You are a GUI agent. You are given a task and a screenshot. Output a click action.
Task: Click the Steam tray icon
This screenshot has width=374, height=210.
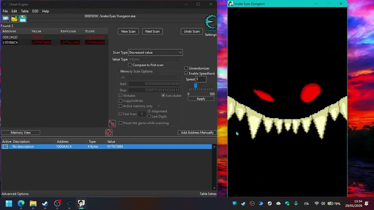(243, 204)
